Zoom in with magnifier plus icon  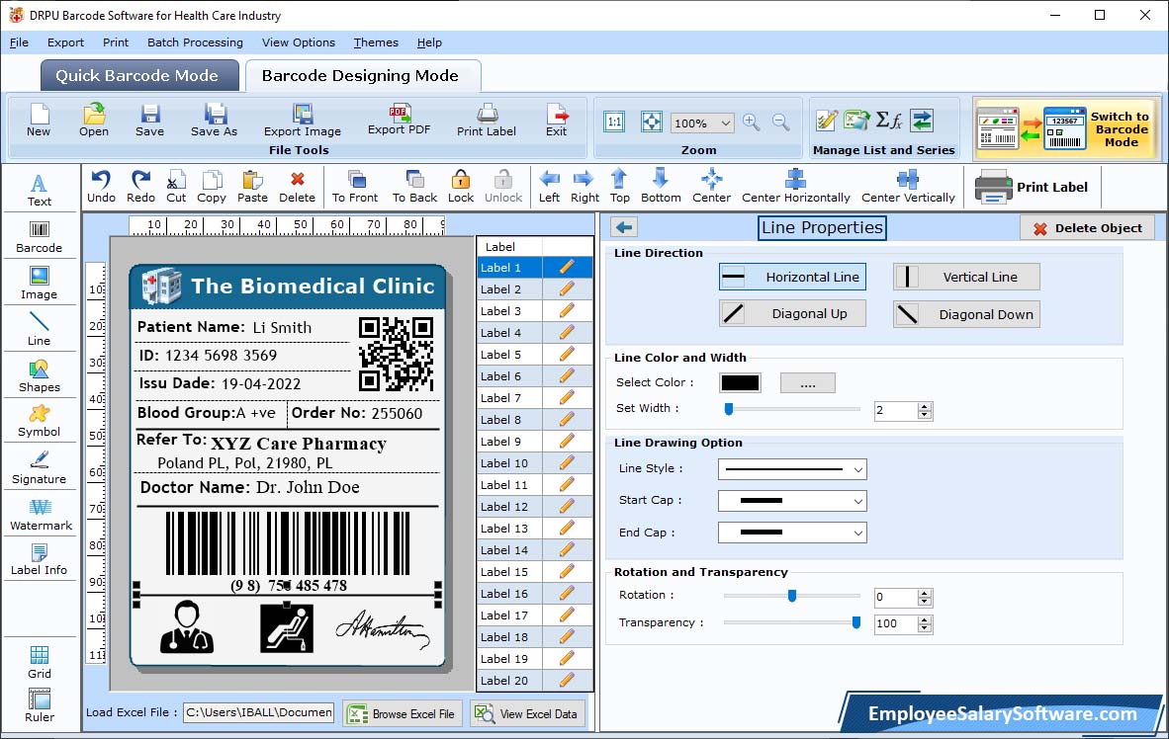[x=752, y=123]
